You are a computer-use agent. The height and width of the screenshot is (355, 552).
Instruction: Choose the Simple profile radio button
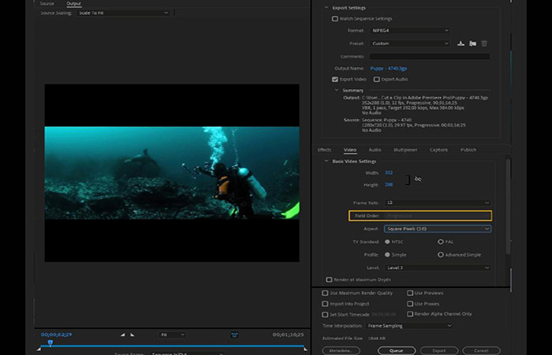(387, 255)
